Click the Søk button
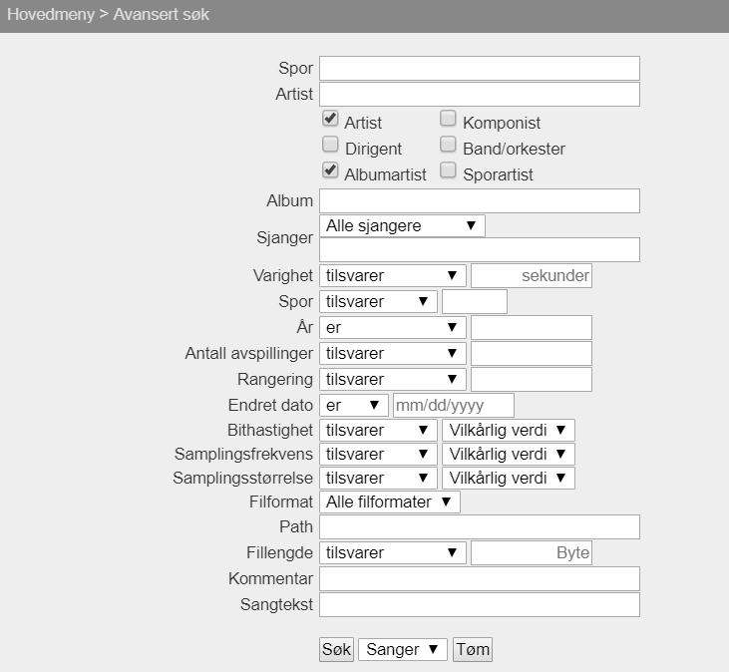Screen dimensions: 729x672 [336, 649]
